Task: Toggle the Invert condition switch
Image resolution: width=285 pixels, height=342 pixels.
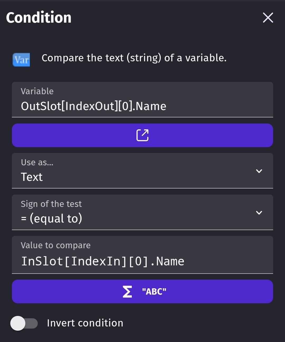Action: tap(24, 323)
